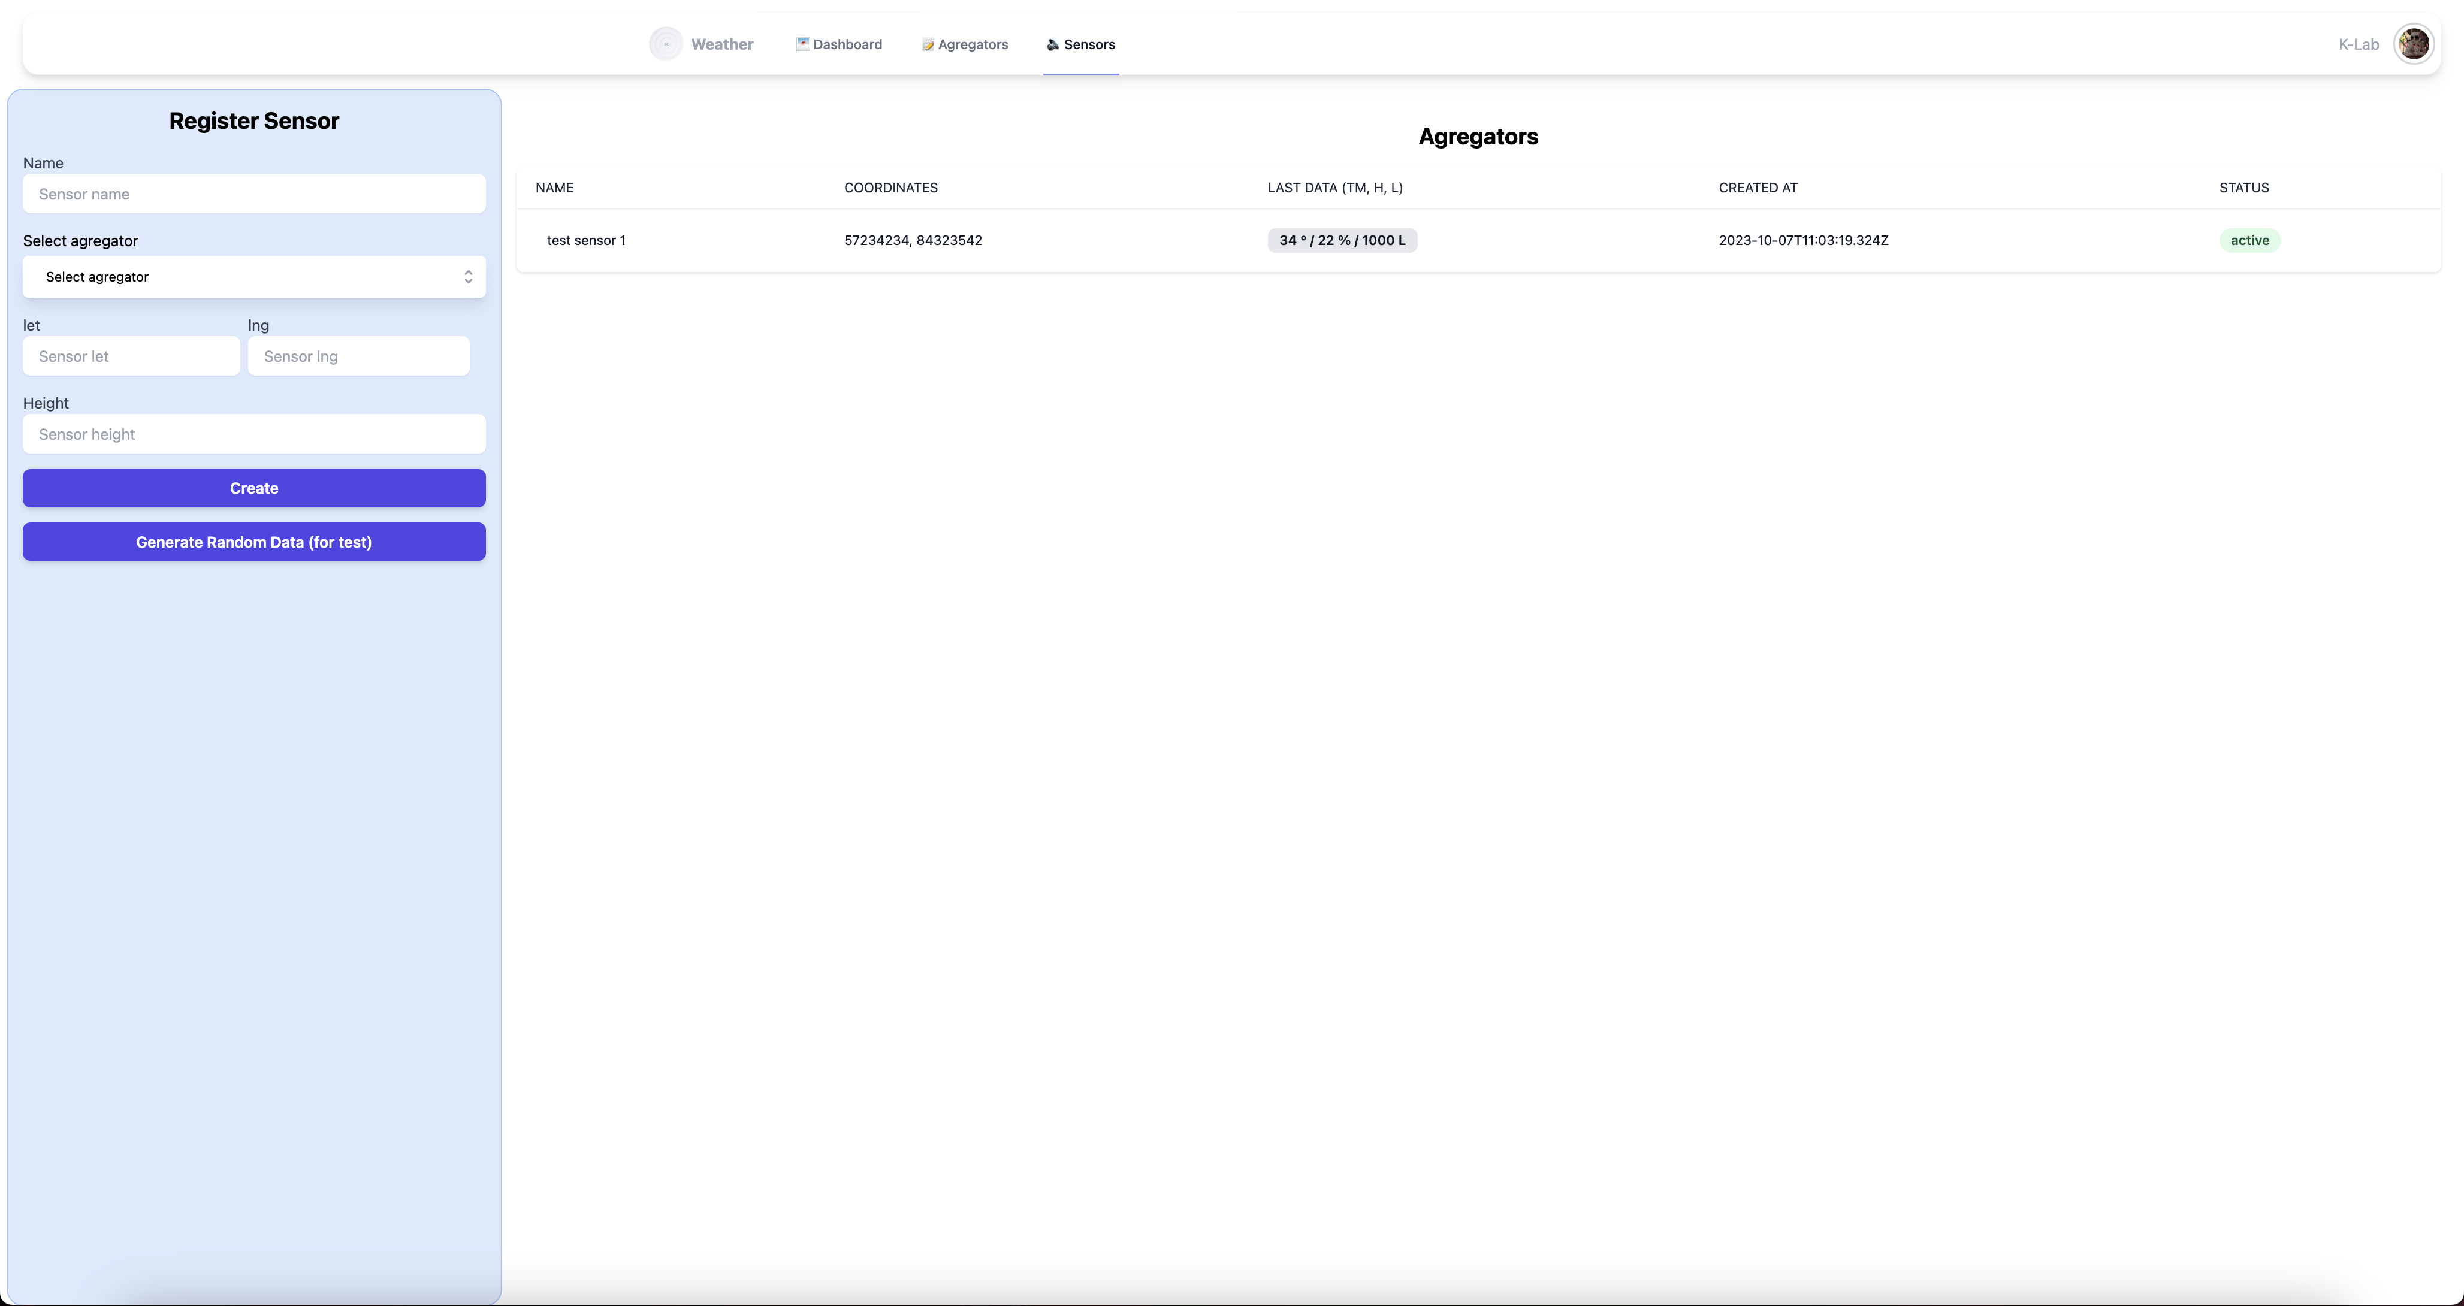
Task: Click the STATUS column header
Action: pos(2244,188)
